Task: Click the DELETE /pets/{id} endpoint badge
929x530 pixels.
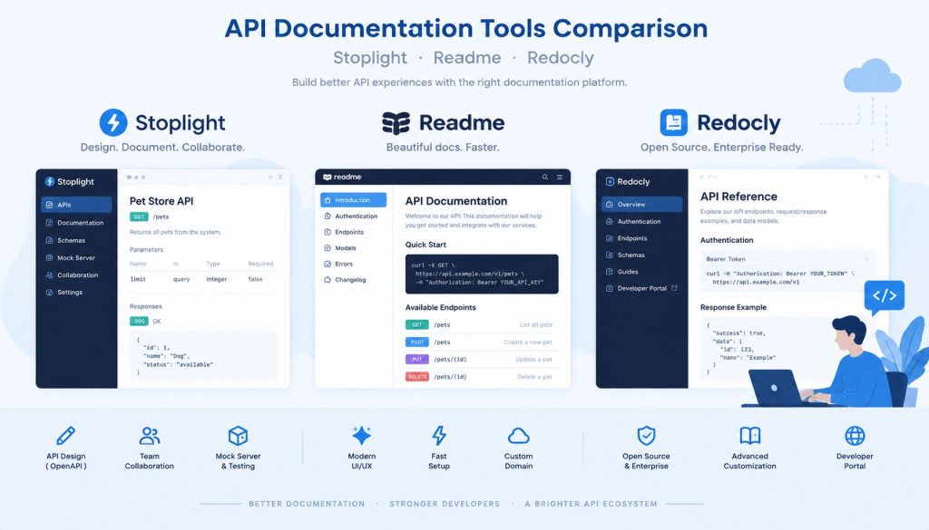Action: [417, 377]
